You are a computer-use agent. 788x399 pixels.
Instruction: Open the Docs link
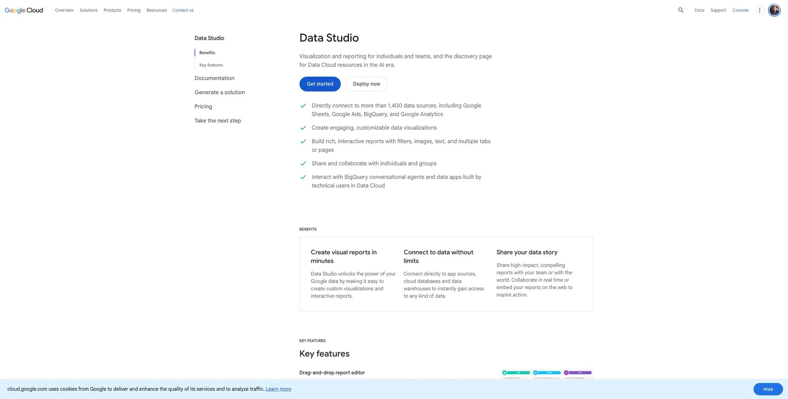pos(699,10)
